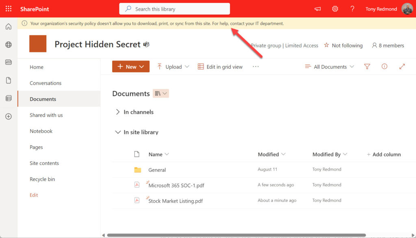
Task: Click the PDF icon for Stock Market Listing.pdf
Action: pos(137,200)
